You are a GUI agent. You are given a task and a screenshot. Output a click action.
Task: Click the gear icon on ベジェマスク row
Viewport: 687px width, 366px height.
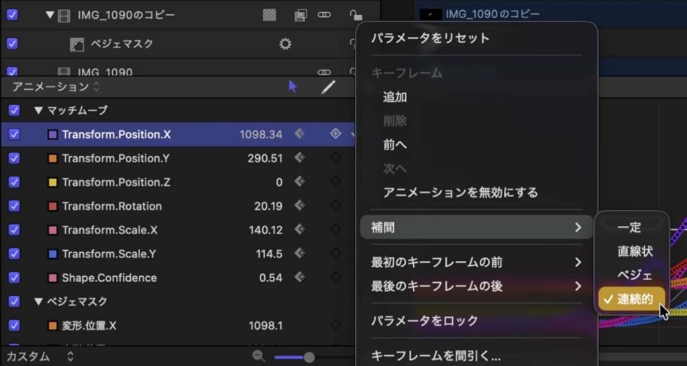coord(285,44)
